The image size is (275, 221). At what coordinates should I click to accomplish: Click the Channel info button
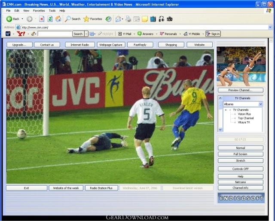pos(241,188)
